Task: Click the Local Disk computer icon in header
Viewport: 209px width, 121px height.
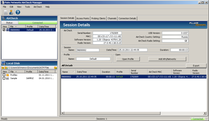Action: (x=3, y=63)
